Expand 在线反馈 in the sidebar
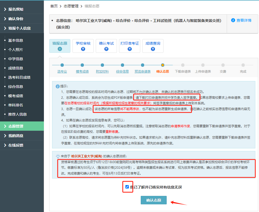259x212 pixels. [x=22, y=145]
